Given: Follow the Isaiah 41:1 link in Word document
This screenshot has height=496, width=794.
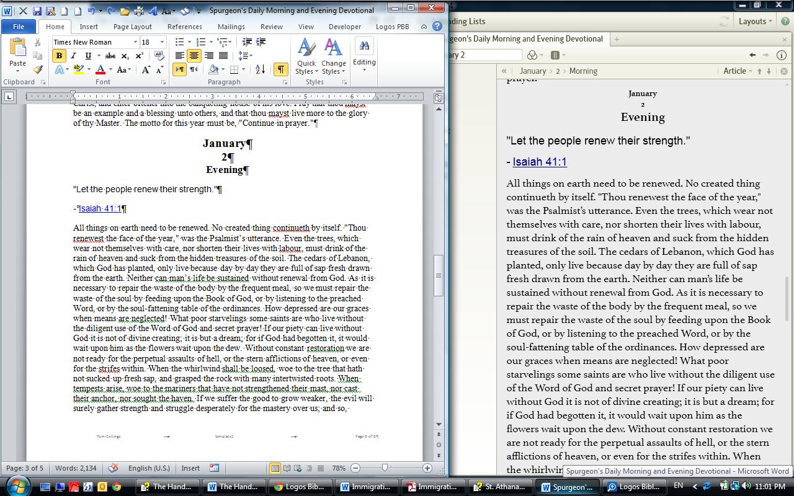Looking at the screenshot, I should [x=100, y=209].
